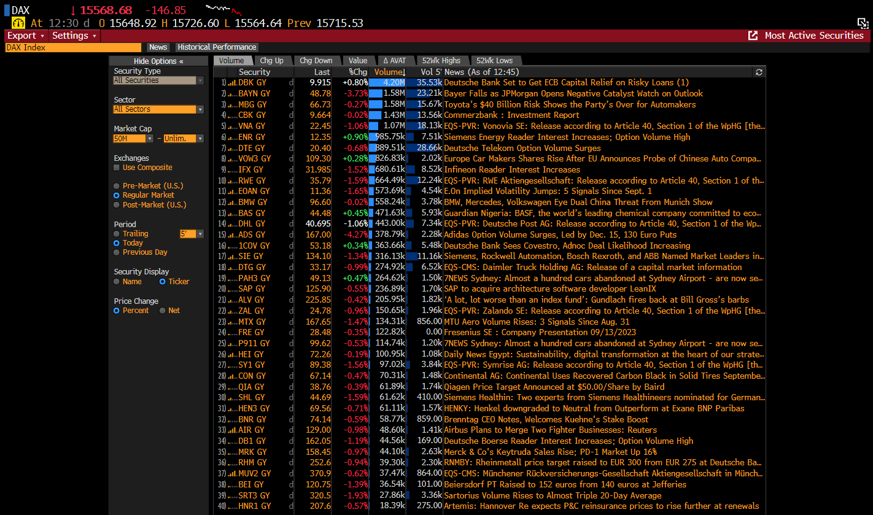The width and height of the screenshot is (873, 515).
Task: Click the bar chart icon beside ADS GY
Action: click(232, 234)
